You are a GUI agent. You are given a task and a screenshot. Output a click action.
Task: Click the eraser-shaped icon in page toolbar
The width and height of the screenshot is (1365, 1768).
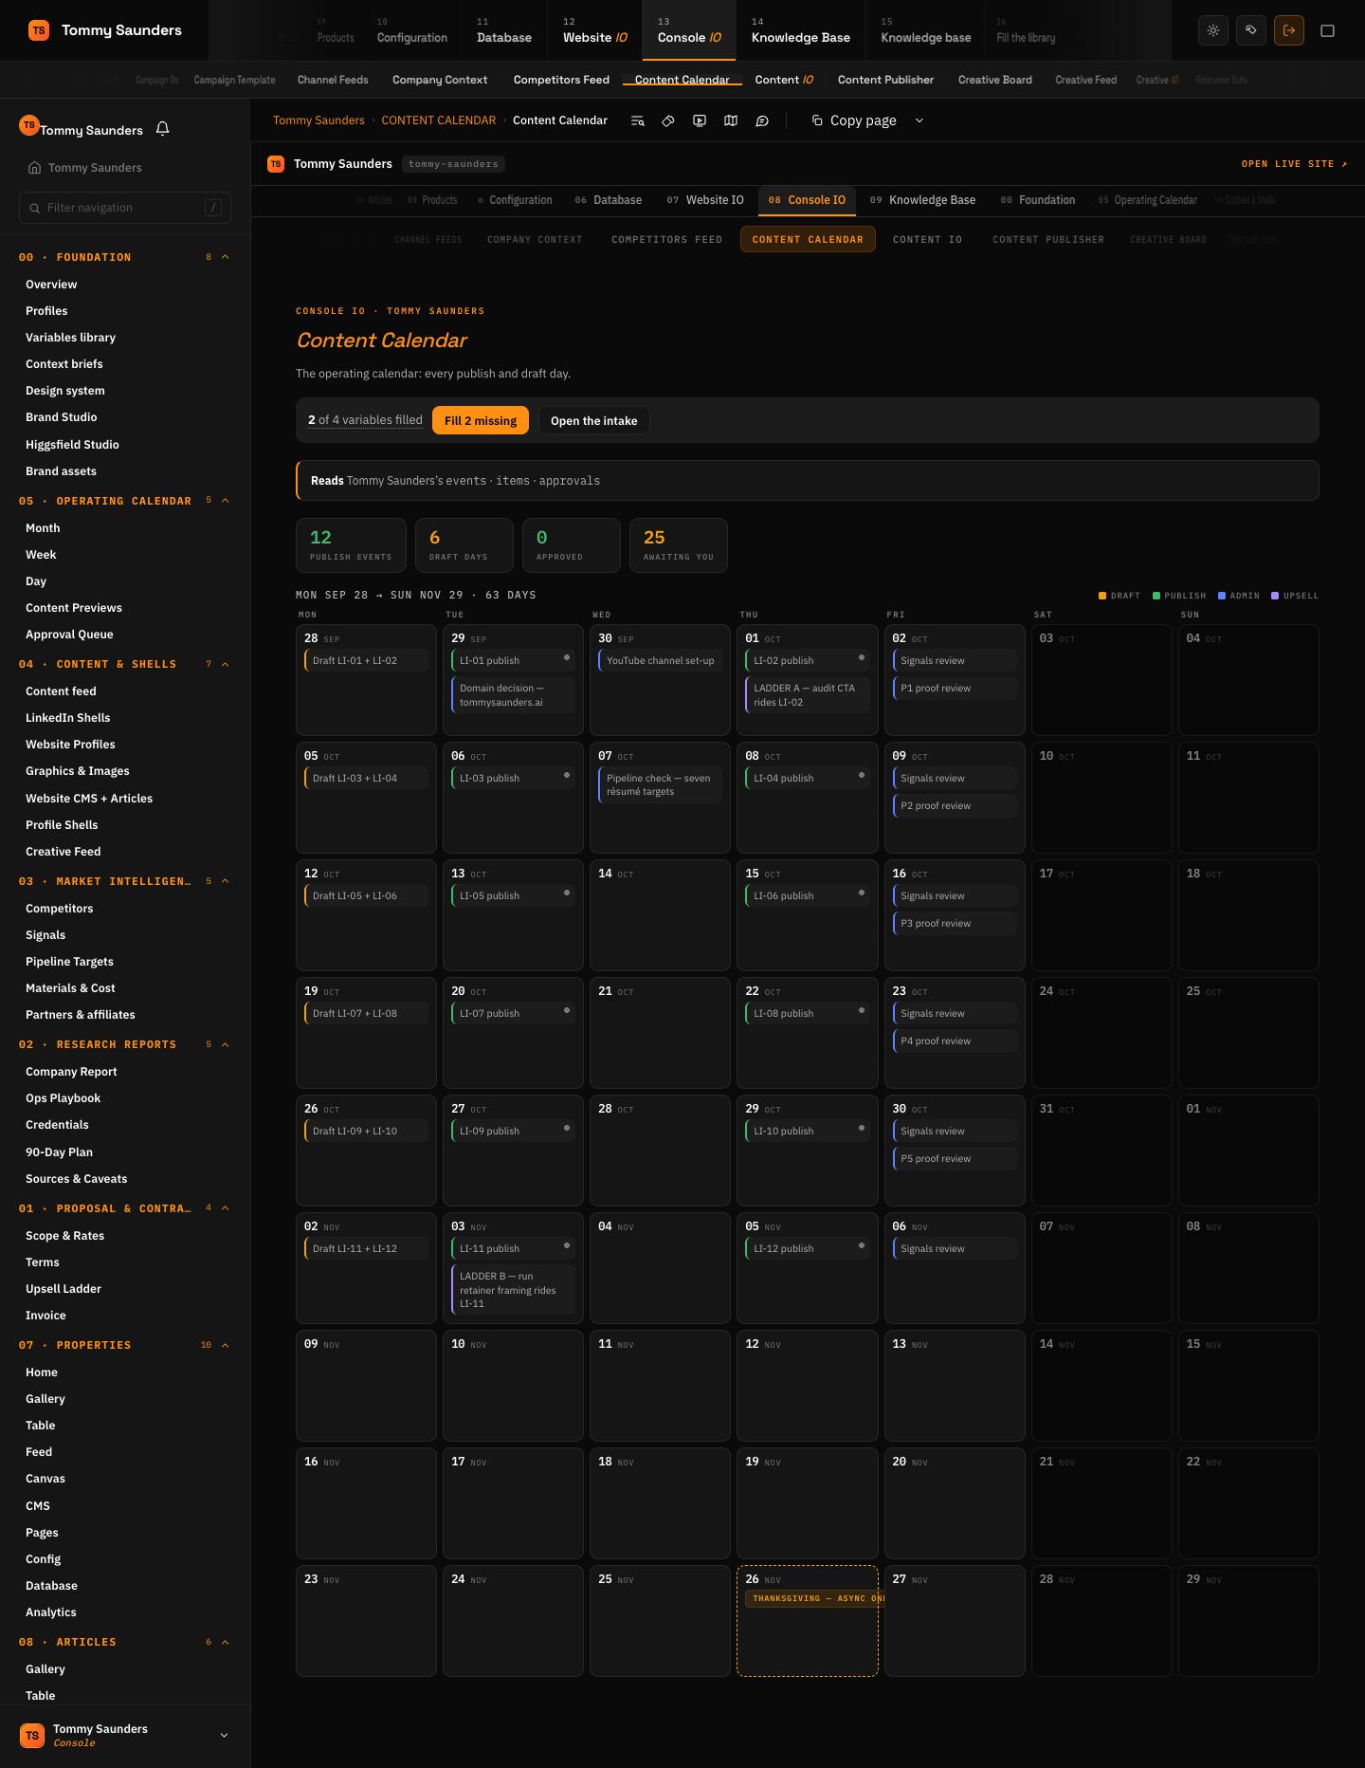pos(668,120)
